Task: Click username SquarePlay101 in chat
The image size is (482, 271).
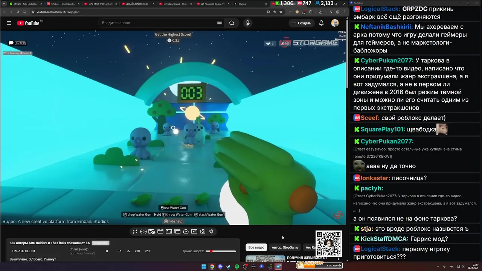Action: [x=383, y=129]
